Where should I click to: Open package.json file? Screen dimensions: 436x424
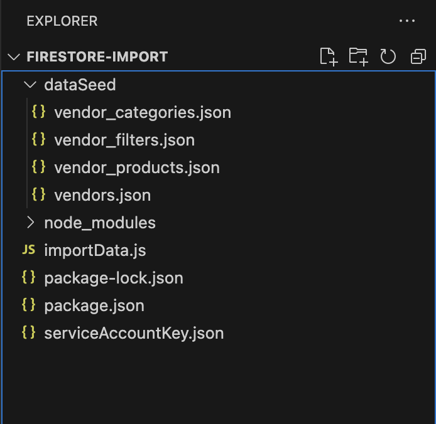(x=94, y=305)
